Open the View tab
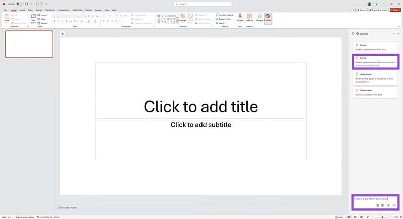403x219 pixels. coord(107,10)
